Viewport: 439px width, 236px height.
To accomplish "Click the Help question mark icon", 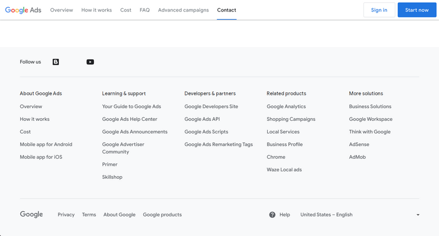I will pyautogui.click(x=272, y=215).
